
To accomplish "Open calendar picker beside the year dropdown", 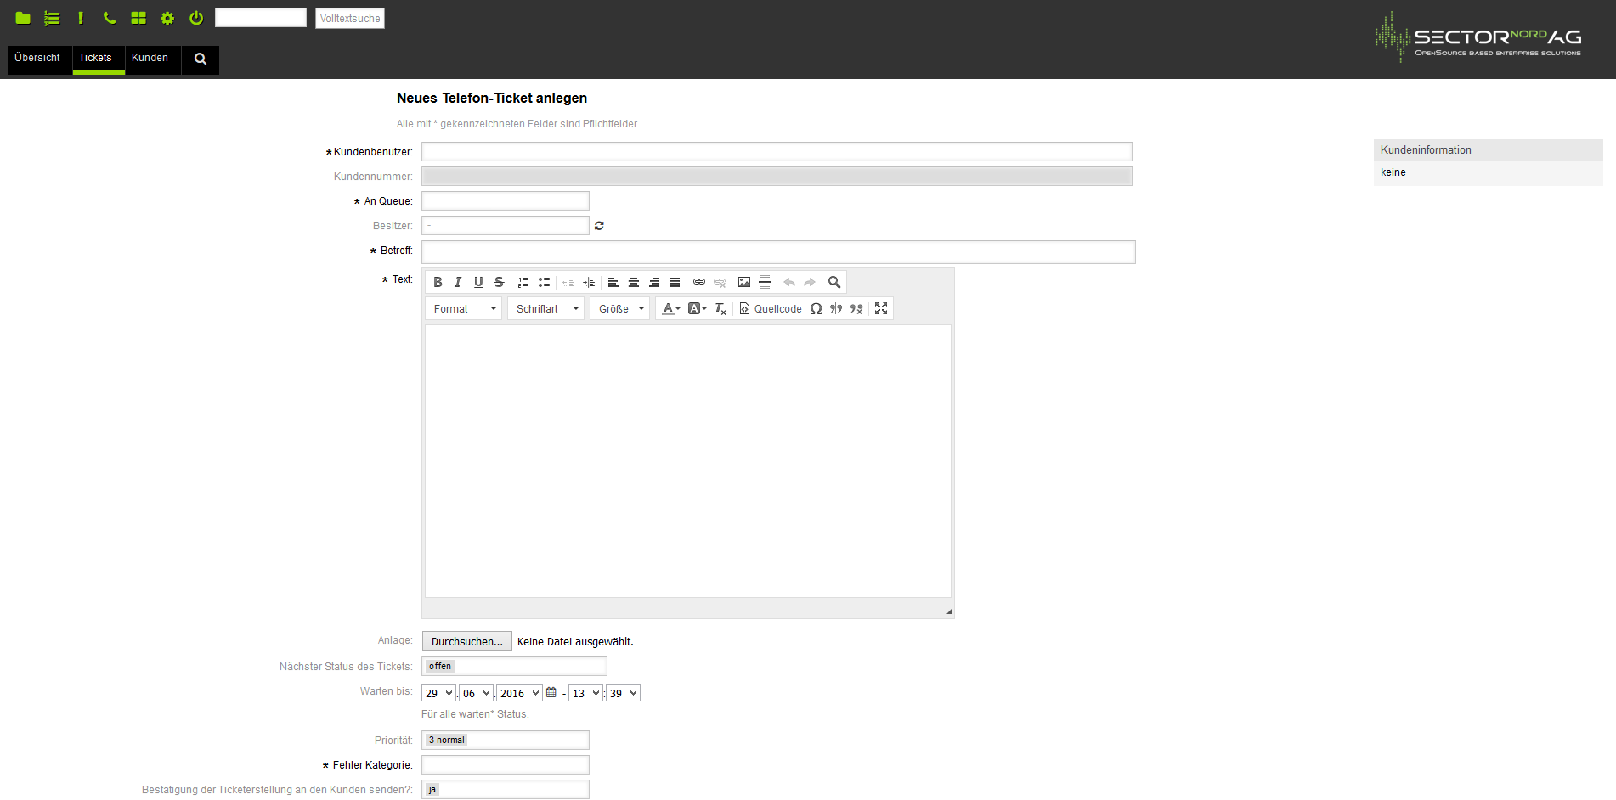I will point(551,693).
